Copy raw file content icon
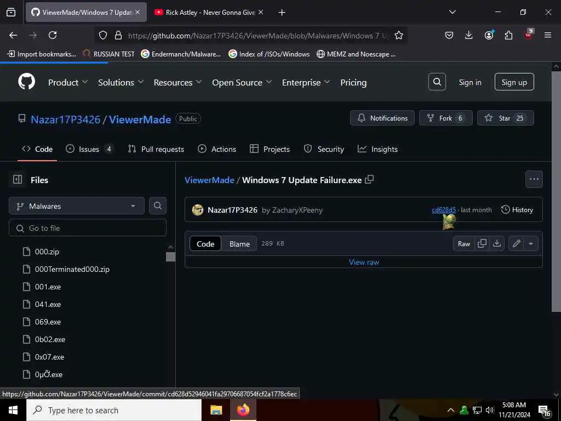This screenshot has height=421, width=561. (x=482, y=243)
